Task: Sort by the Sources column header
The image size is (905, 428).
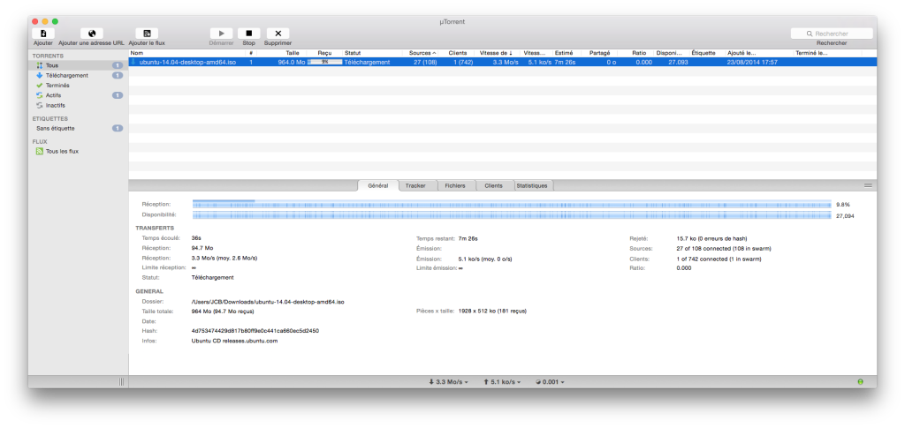Action: [x=420, y=53]
